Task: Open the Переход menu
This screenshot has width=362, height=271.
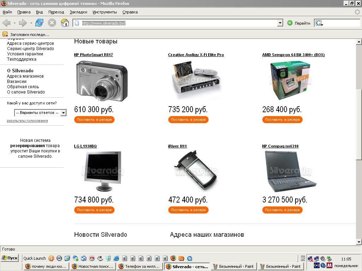Action: [x=56, y=12]
